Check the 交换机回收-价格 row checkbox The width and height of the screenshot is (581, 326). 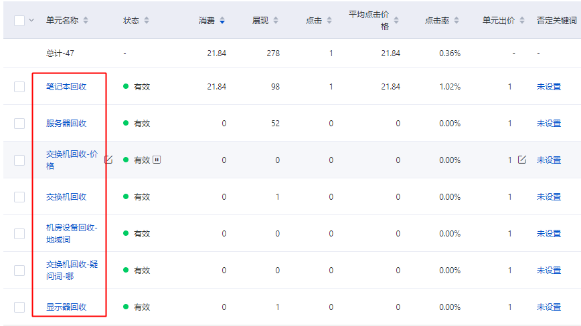[19, 160]
